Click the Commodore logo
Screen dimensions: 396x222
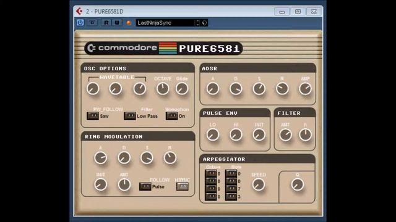123,48
